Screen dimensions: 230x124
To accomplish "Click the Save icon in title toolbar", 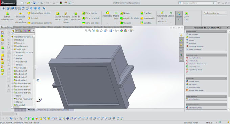I will tap(35, 3).
